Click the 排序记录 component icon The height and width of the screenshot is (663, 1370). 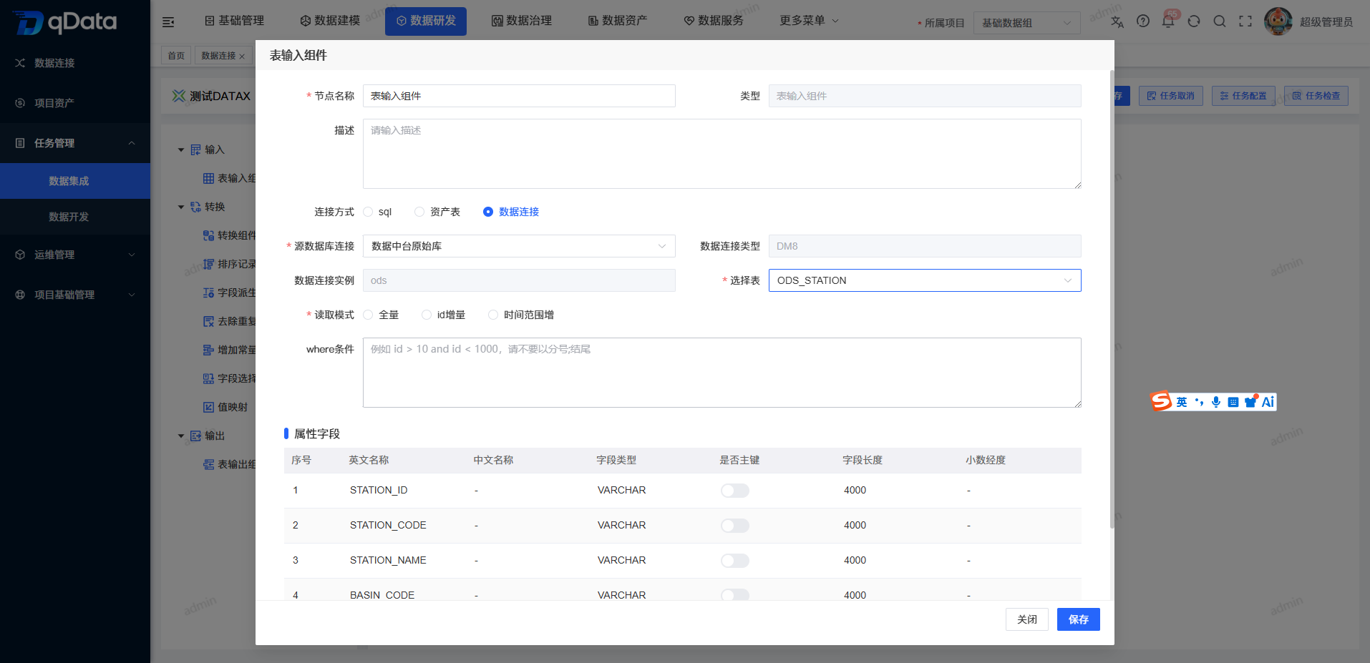tap(208, 264)
